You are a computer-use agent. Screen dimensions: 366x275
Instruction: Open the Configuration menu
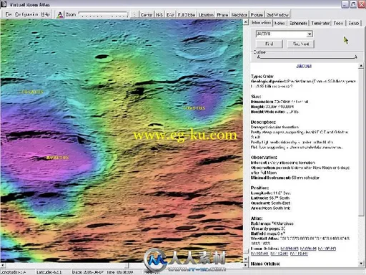point(26,14)
